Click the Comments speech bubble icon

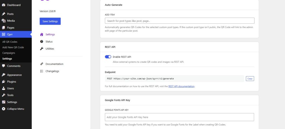3,66
